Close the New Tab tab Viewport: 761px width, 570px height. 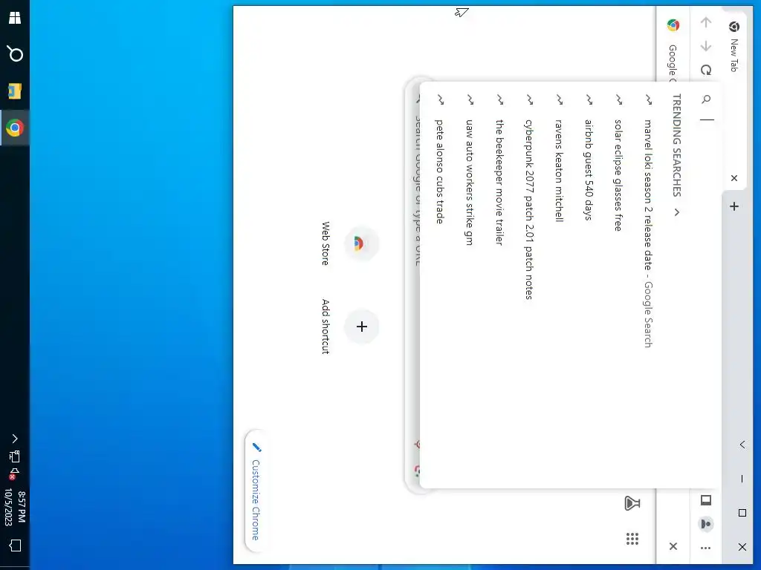point(734,178)
